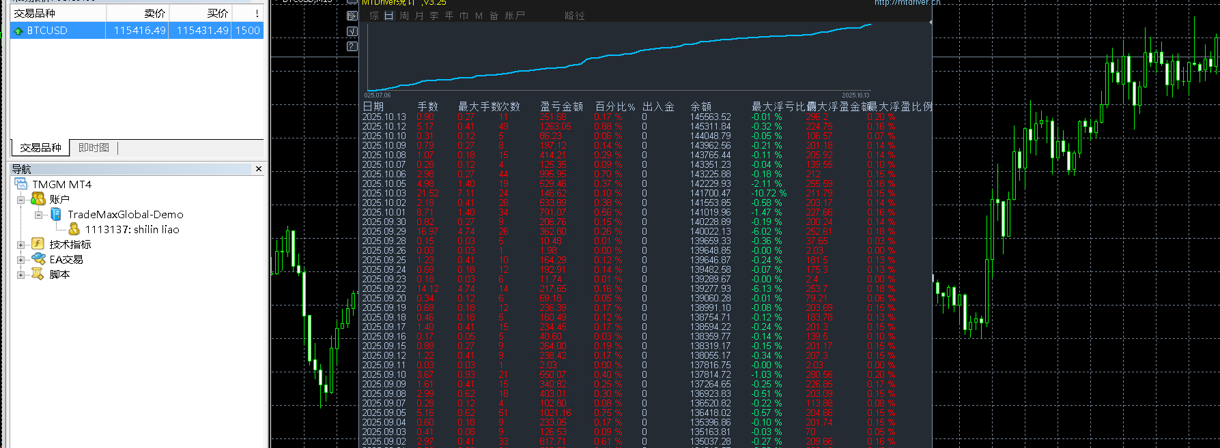
Task: Click the profit value 1263.05
Action: pos(556,126)
